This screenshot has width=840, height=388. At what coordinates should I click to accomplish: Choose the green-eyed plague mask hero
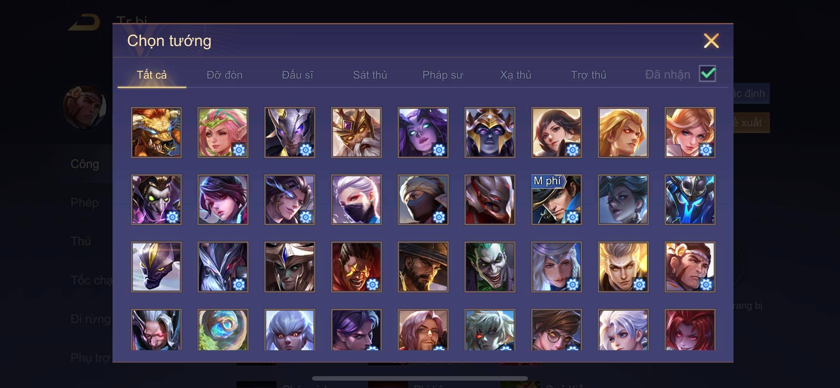point(156,200)
